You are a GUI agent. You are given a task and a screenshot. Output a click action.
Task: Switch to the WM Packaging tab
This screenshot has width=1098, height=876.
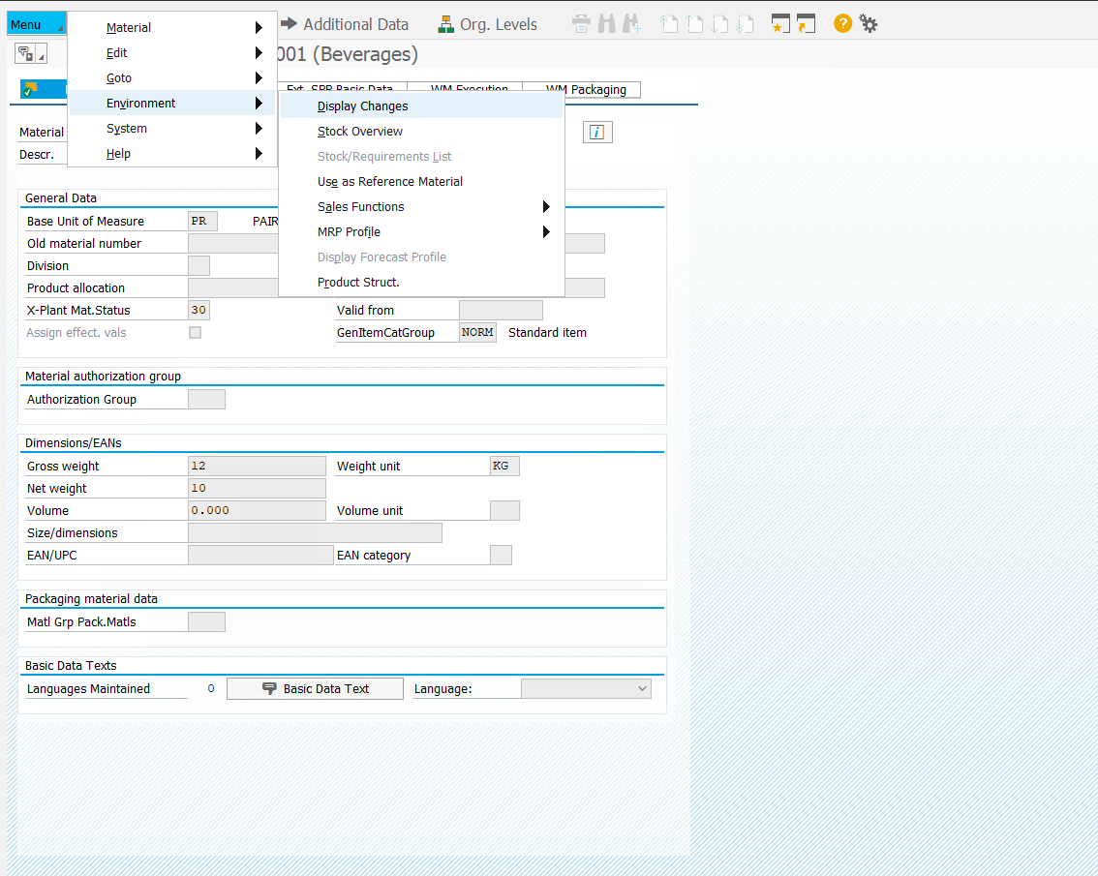(585, 90)
